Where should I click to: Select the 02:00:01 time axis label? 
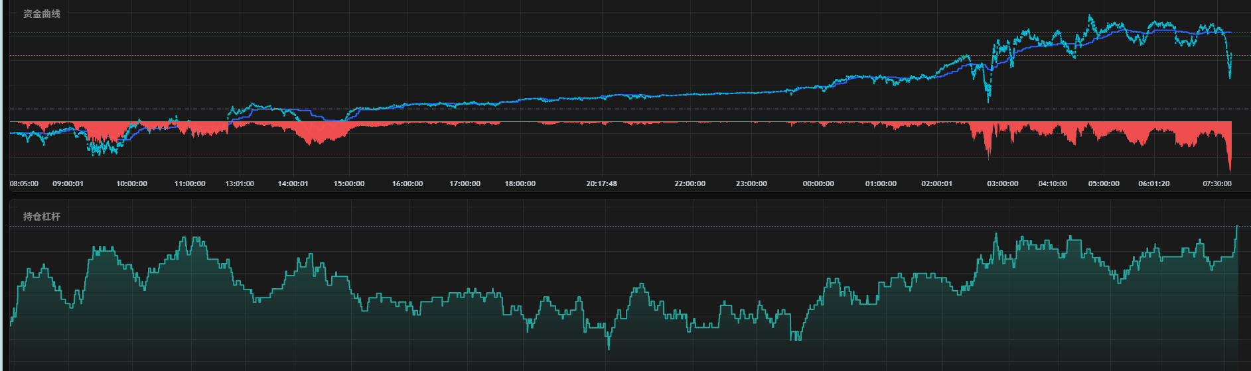(936, 184)
